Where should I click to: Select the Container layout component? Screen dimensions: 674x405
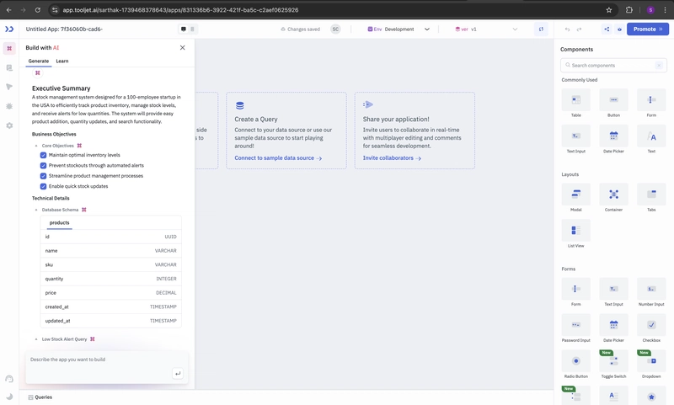[x=614, y=198]
